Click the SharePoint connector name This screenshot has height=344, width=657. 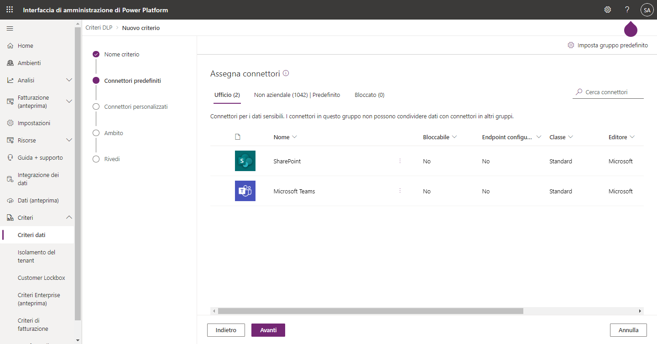click(x=287, y=161)
